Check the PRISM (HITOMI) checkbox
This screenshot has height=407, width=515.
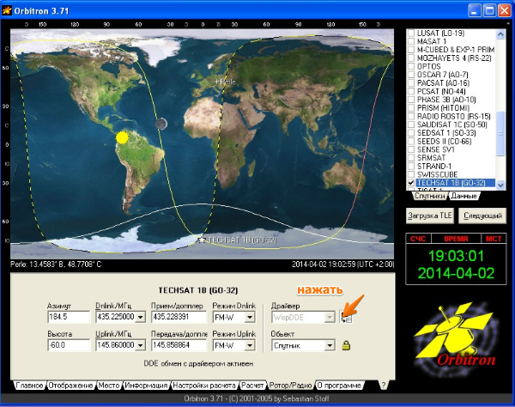tap(411, 107)
